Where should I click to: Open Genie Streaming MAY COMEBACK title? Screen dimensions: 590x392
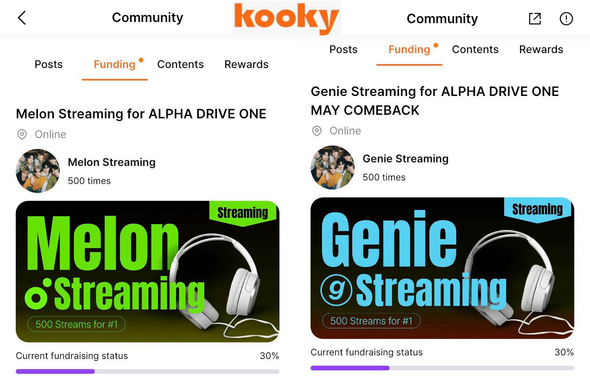coord(435,101)
